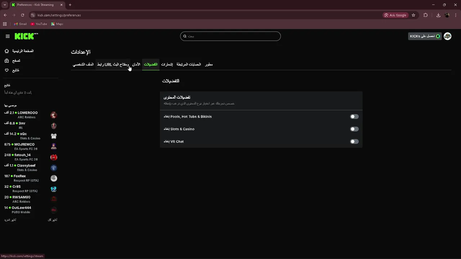Select the التفضيلات preferences tab

(151, 64)
